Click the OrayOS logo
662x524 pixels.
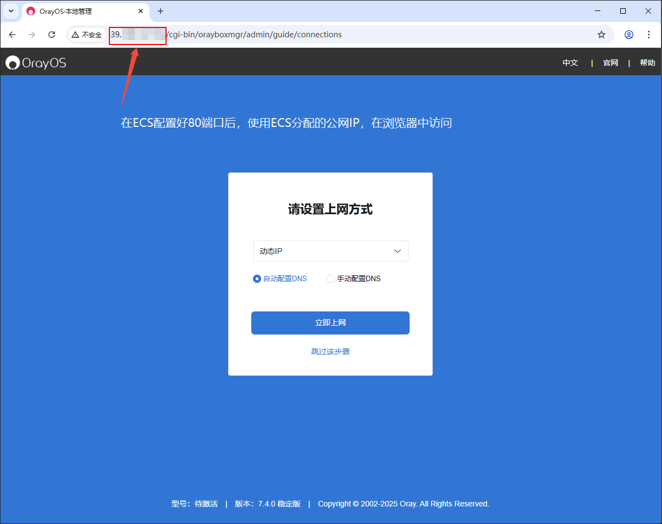[36, 63]
